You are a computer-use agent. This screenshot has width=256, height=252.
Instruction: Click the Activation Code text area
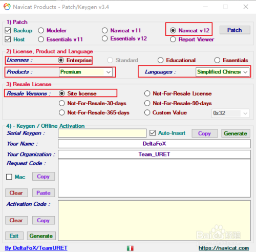154,221
